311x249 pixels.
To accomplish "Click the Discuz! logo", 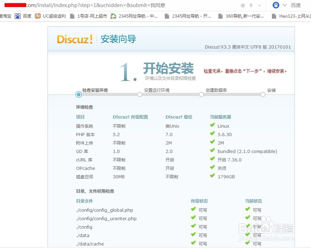I will [75, 39].
